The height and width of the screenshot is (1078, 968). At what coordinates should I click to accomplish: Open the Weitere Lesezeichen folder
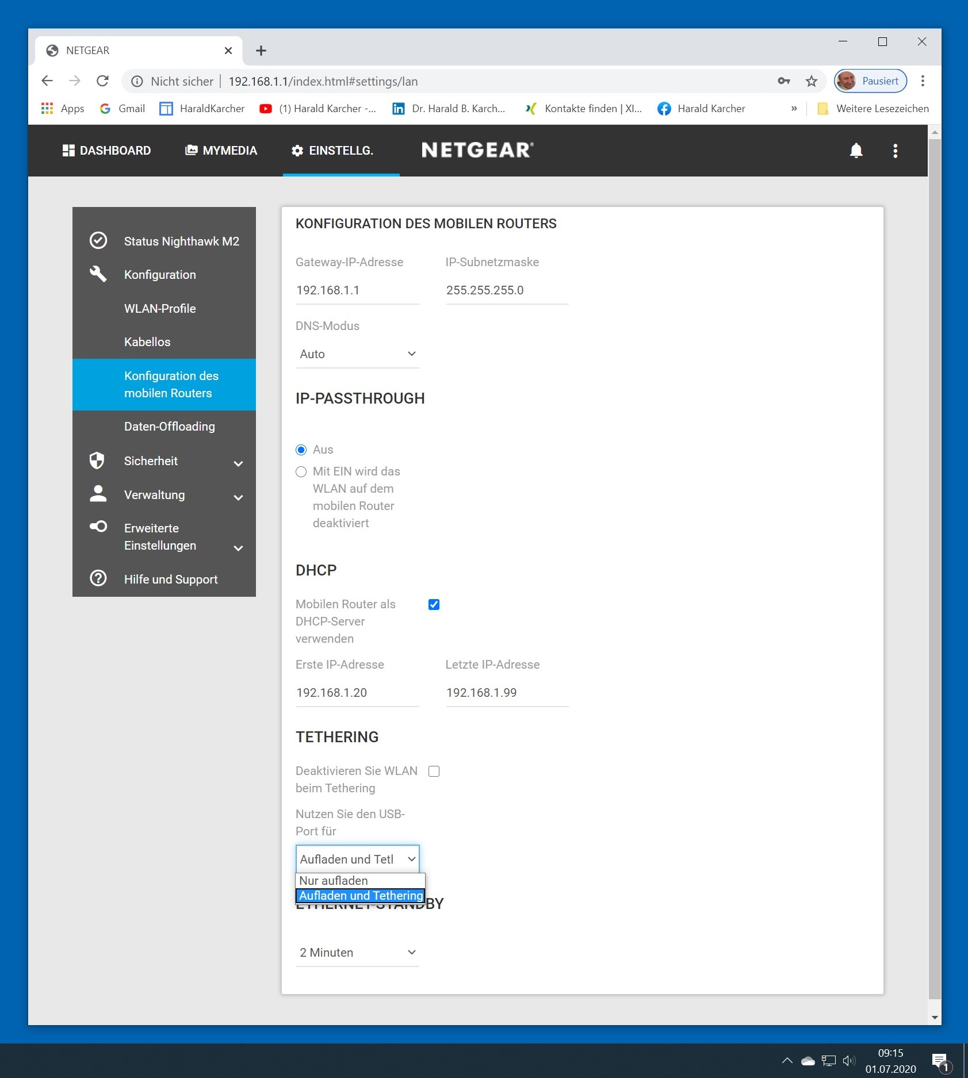[873, 109]
